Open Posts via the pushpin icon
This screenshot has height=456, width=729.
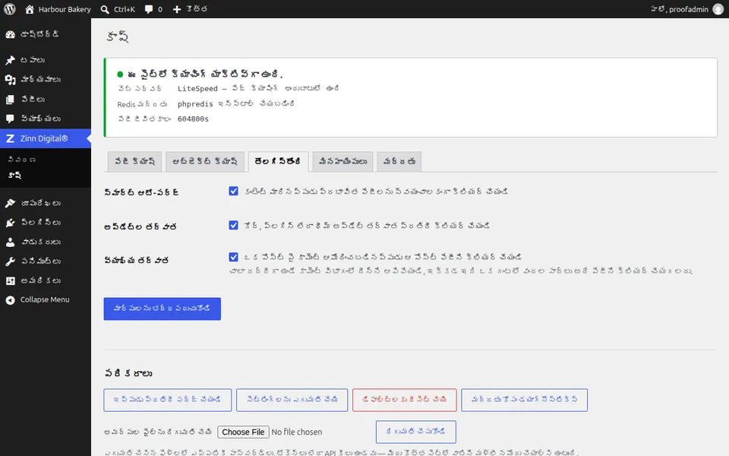tap(10, 60)
